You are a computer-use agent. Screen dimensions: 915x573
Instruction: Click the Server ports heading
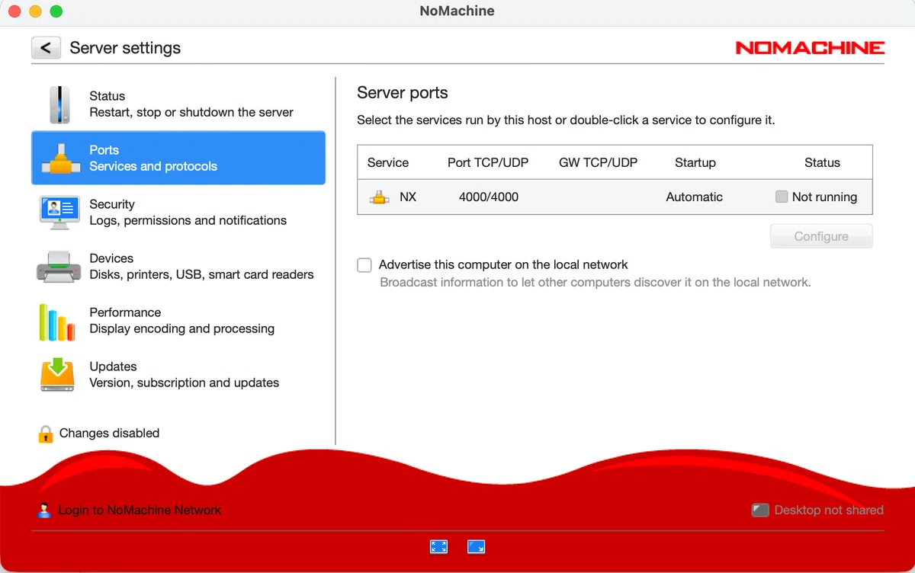403,93
